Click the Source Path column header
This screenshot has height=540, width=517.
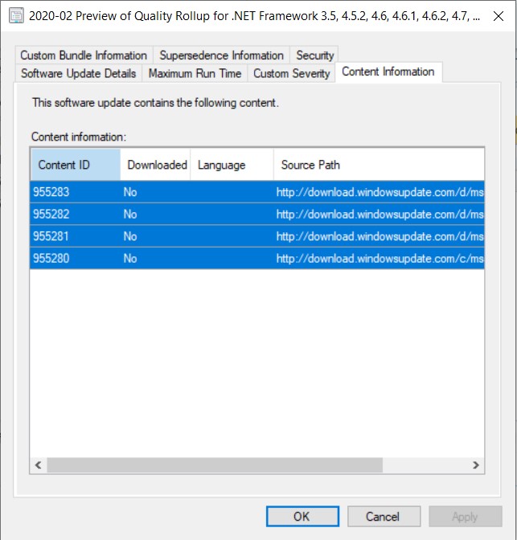(378, 165)
